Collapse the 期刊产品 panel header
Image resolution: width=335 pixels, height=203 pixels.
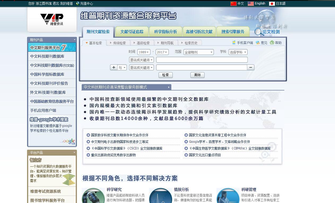click(x=52, y=40)
